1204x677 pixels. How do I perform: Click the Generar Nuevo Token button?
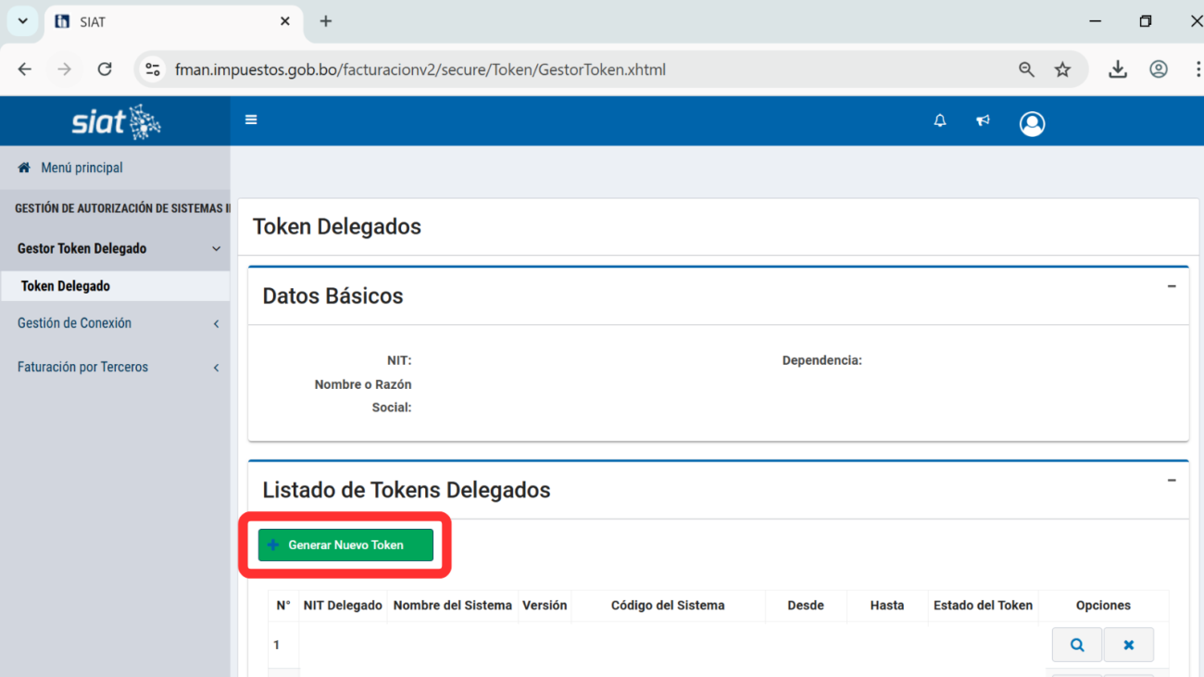coord(345,545)
